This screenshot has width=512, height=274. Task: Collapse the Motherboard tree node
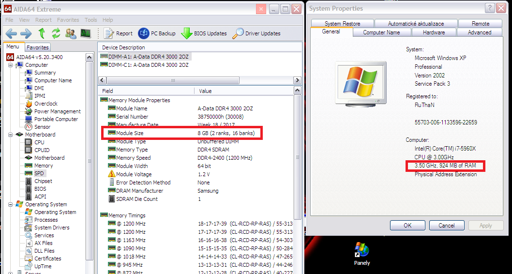[11, 135]
